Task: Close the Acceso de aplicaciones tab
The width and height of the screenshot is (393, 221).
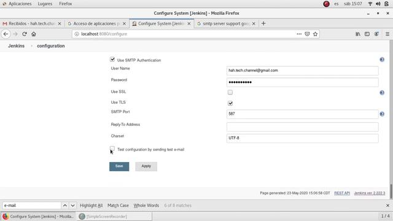Action: (124, 23)
